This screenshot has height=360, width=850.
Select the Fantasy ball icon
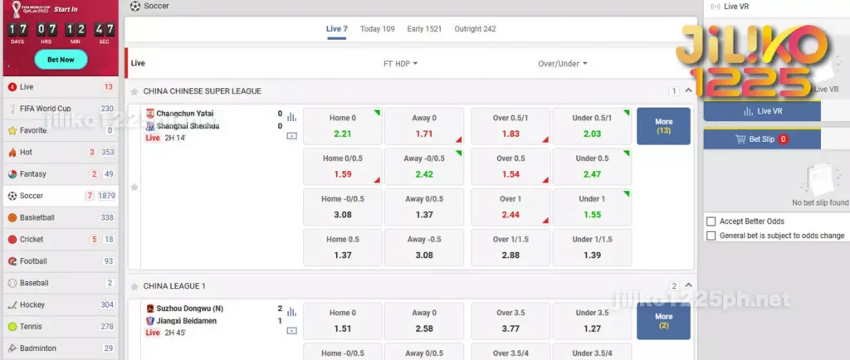12,173
